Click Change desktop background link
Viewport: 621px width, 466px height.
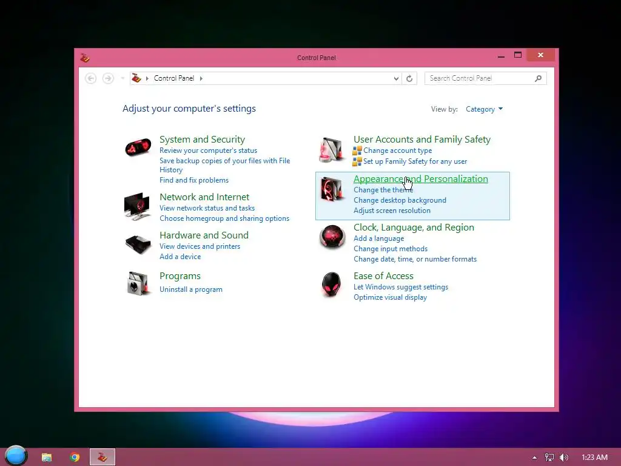400,200
